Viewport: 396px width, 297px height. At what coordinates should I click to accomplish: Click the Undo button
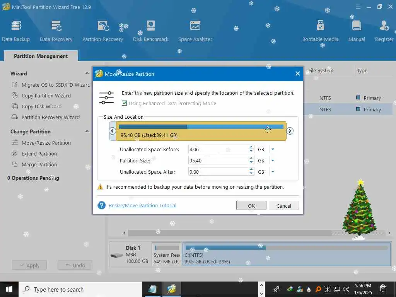point(75,265)
